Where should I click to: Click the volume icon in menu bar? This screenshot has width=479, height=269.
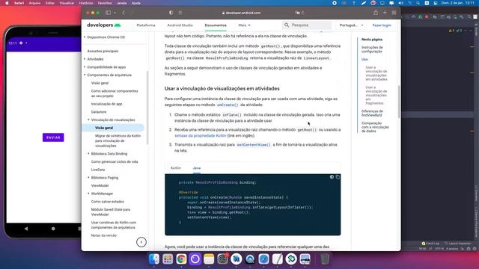click(401, 3)
